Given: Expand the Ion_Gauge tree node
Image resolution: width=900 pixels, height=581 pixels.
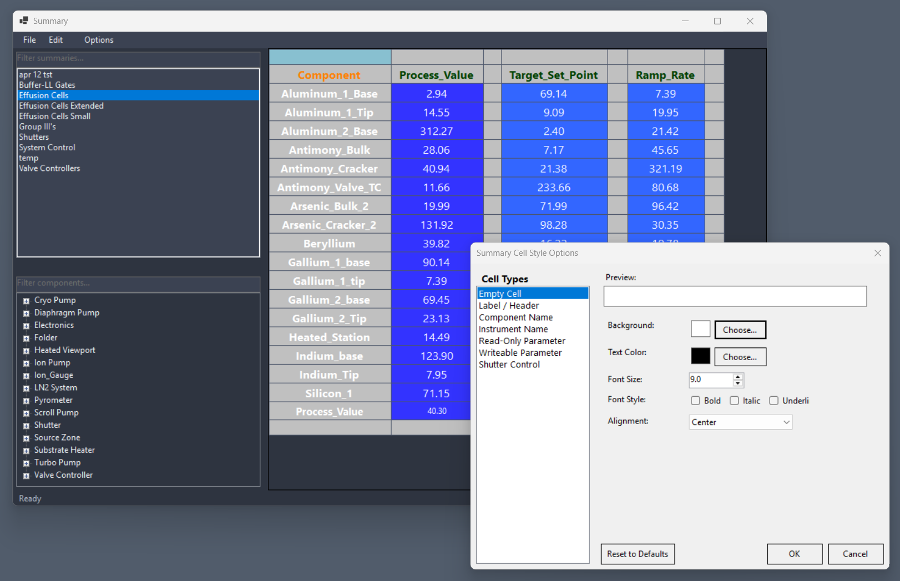Looking at the screenshot, I should pyautogui.click(x=26, y=376).
